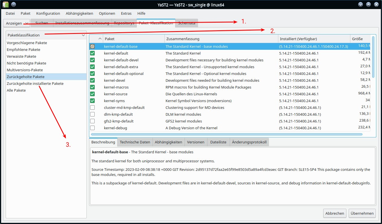This screenshot has height=224, width=382.
Task: Select Vorgeschlagene Pakete in the list
Action: click(27, 43)
